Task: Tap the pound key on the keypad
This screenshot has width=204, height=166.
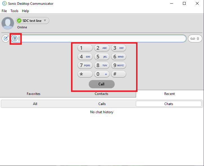Action: pyautogui.click(x=119, y=74)
